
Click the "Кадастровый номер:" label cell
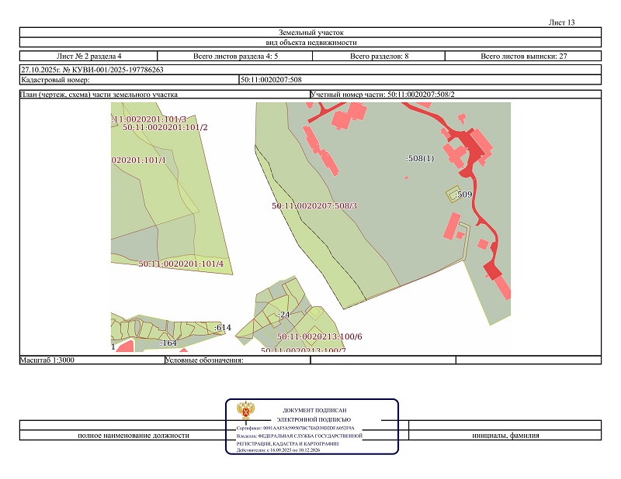tap(56, 79)
